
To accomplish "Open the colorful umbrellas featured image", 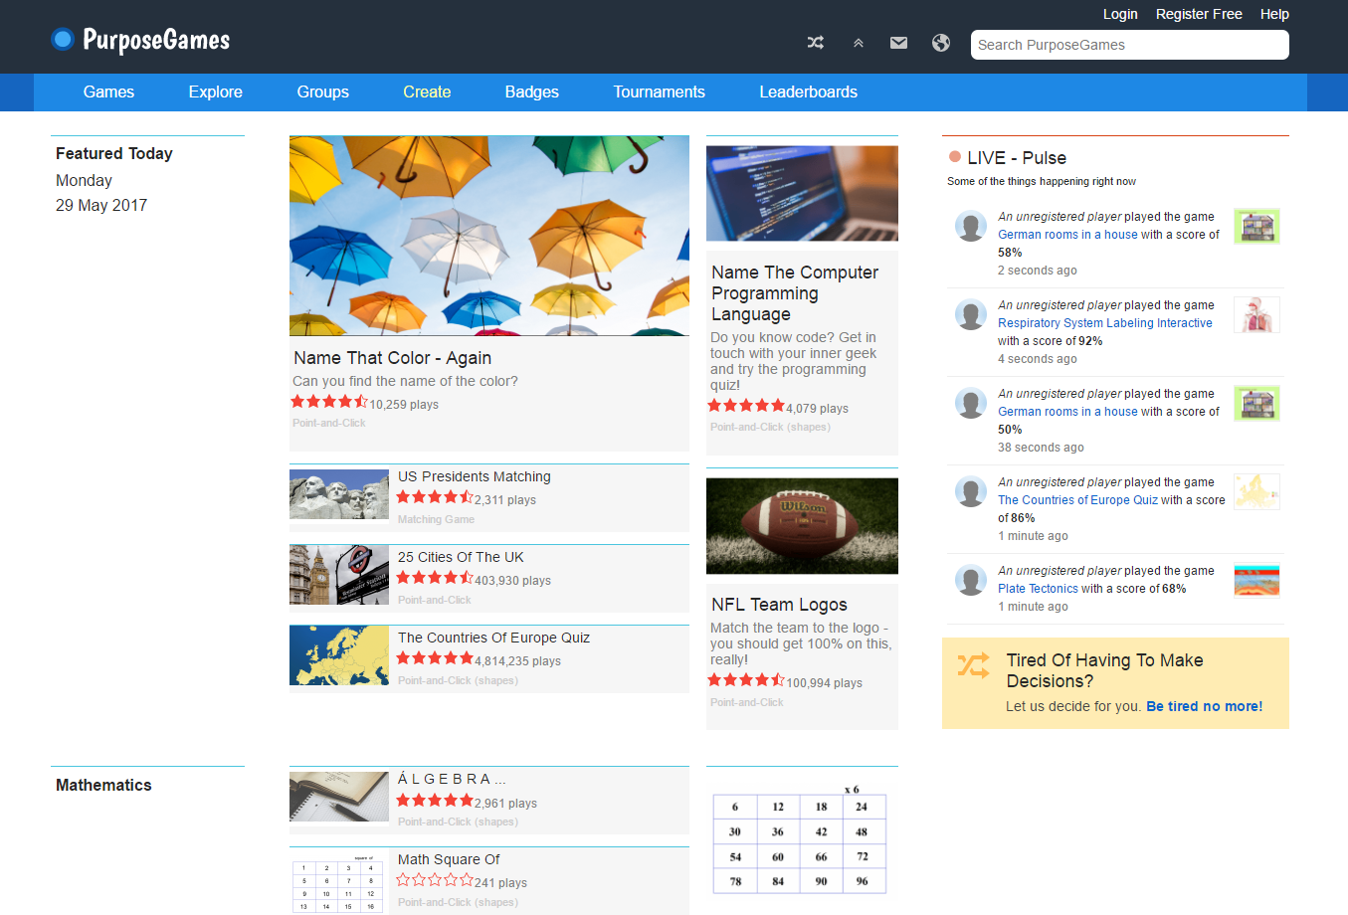I will pyautogui.click(x=488, y=236).
